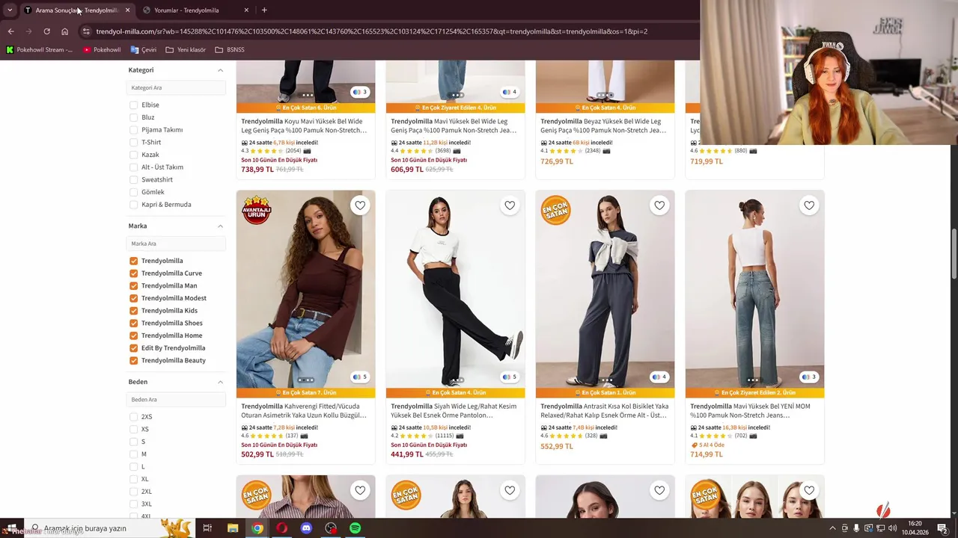The image size is (958, 538).
Task: Click color variants badge on Siyah Wide Leg card
Action: [x=510, y=377]
